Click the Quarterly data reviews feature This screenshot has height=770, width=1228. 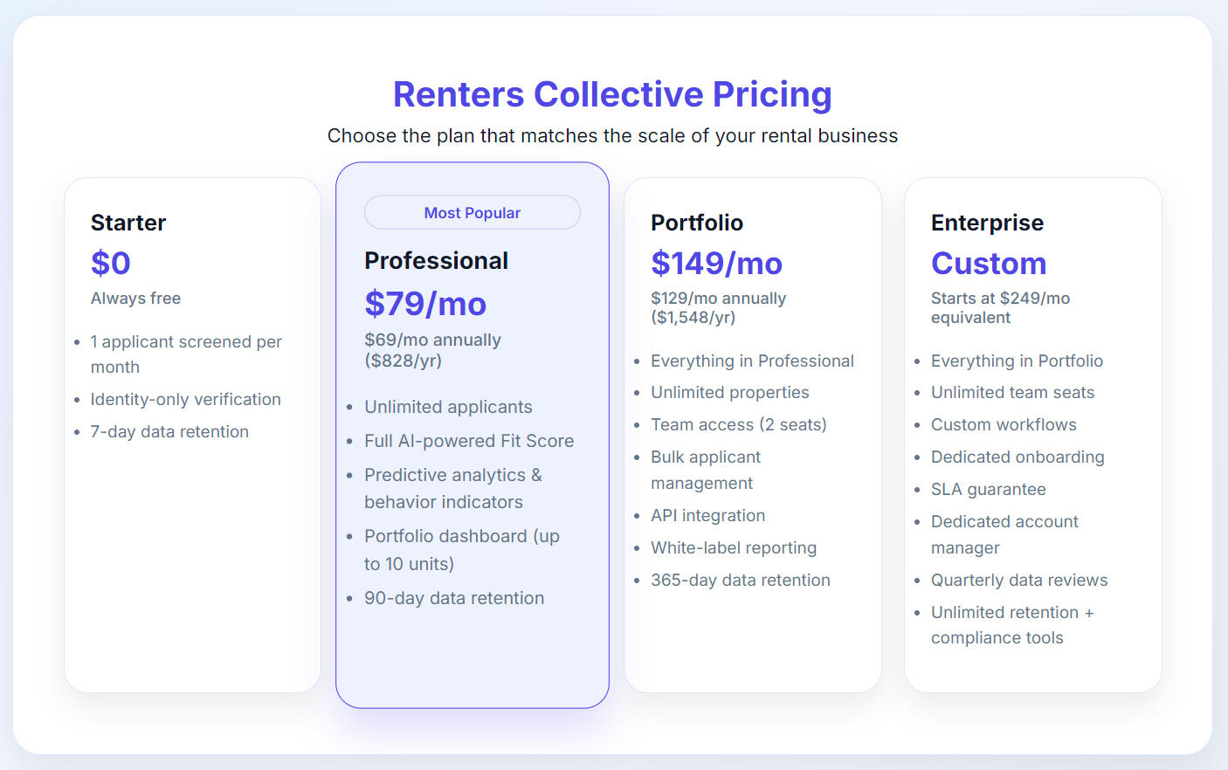coord(1018,581)
